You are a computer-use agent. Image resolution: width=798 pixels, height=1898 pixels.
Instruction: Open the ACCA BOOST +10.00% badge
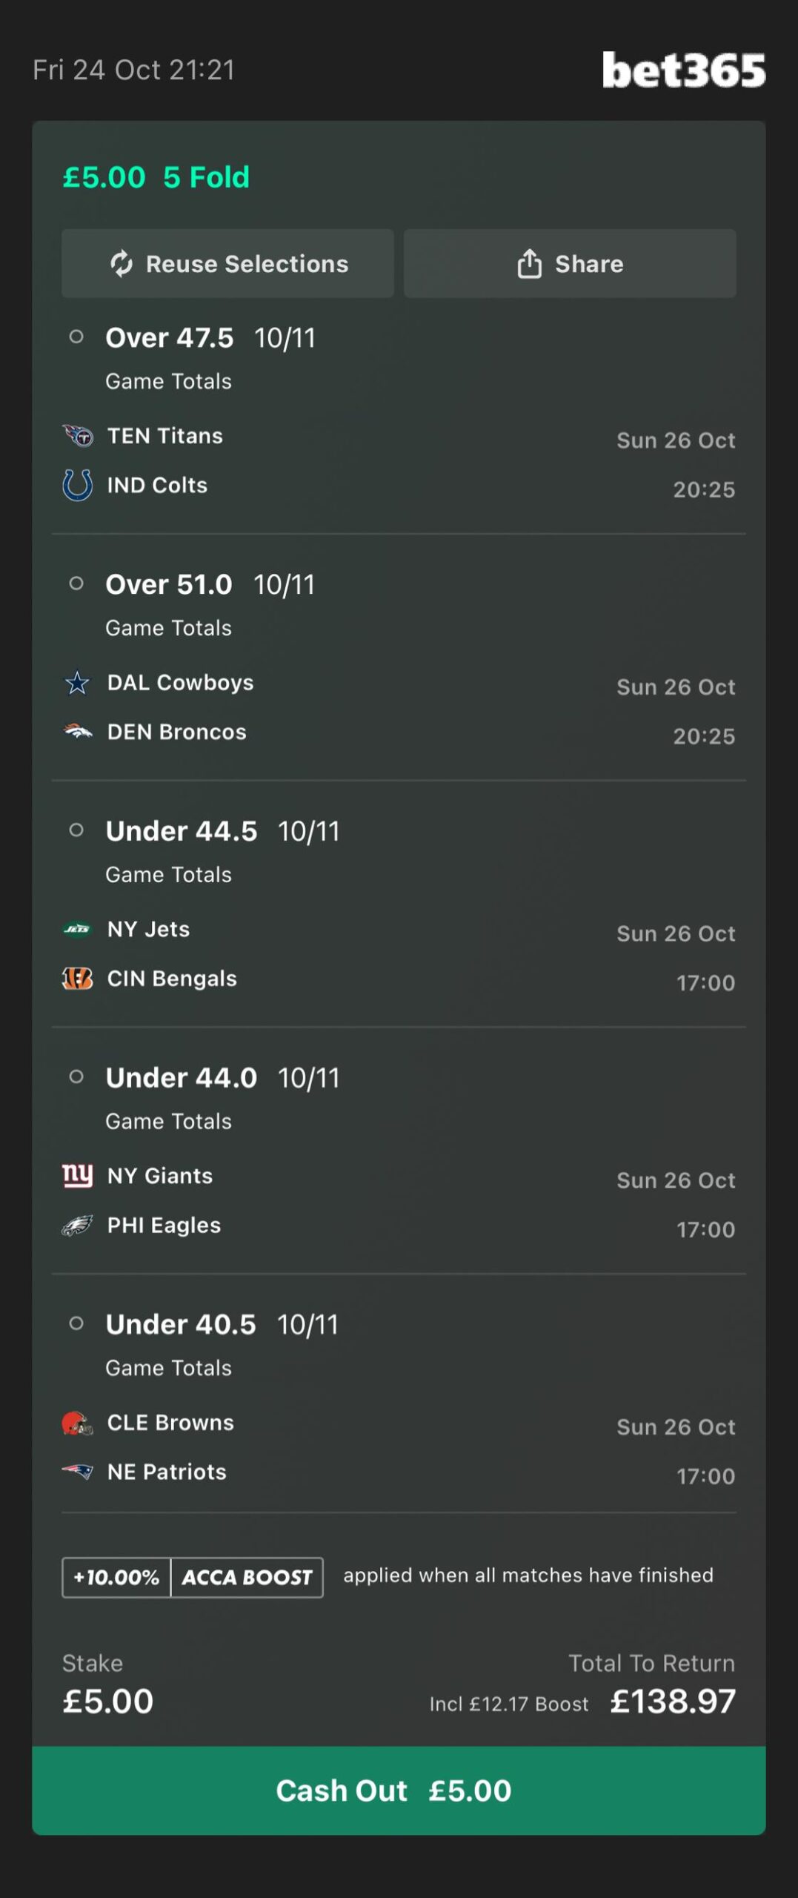pyautogui.click(x=193, y=1577)
